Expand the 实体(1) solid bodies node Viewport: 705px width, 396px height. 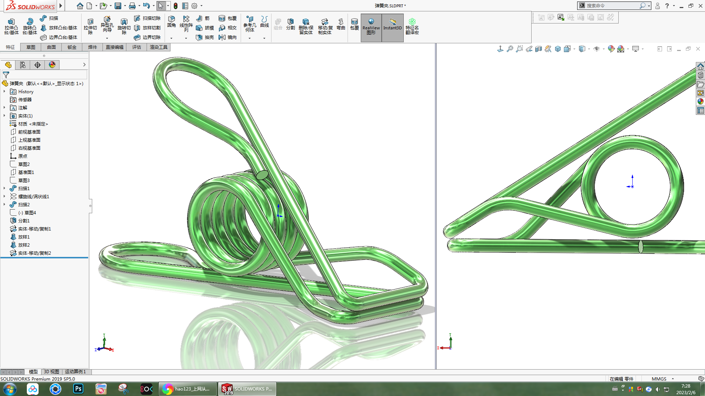coord(4,116)
